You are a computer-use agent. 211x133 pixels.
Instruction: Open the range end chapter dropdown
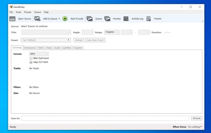click(x=144, y=32)
